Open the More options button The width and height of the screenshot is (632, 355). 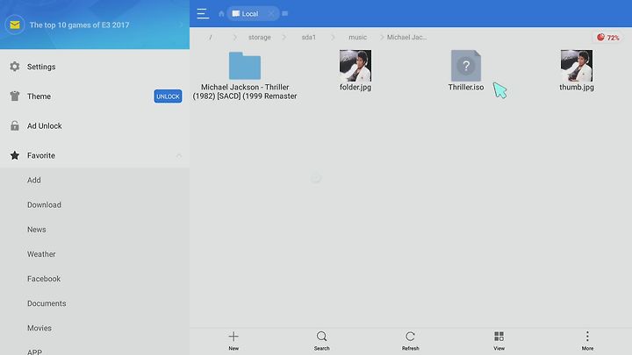tap(587, 340)
